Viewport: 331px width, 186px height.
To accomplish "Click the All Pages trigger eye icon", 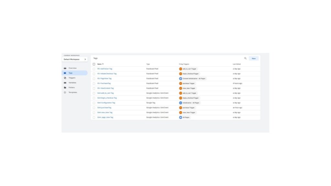I will pos(180,118).
